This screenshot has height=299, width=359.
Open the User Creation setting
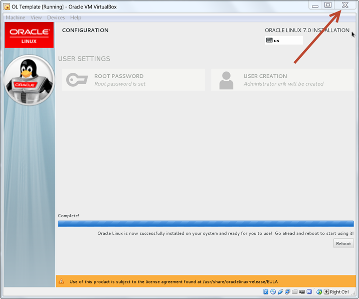pos(282,80)
